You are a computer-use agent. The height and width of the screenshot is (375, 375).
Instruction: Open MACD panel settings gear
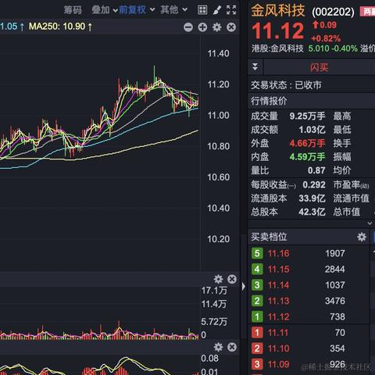click(x=218, y=347)
